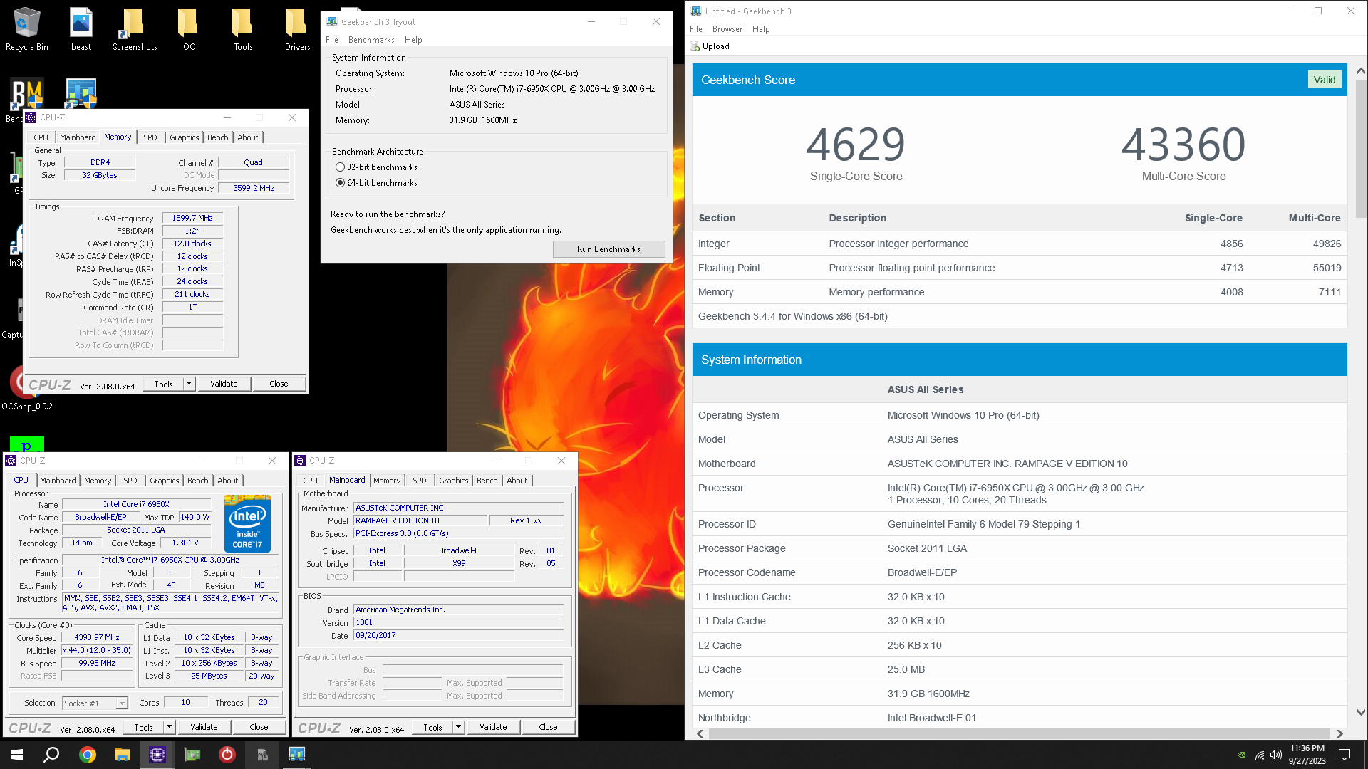Click the DRAM Frequency 1599.7 MHz field
1368x769 pixels.
[x=192, y=219]
